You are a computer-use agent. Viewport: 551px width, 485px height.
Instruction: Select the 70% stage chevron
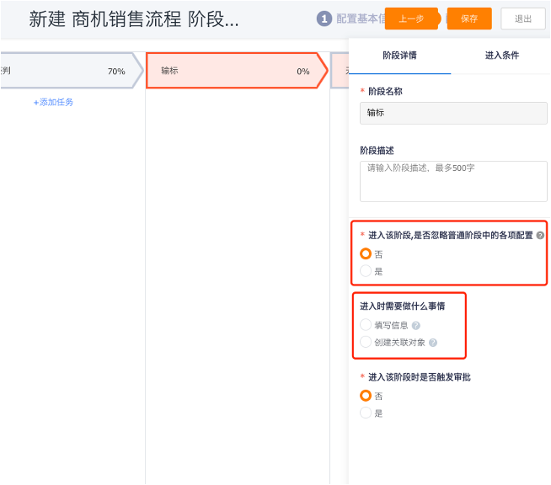tap(67, 72)
